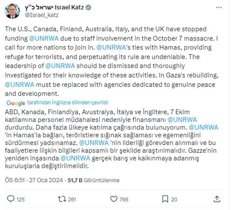This screenshot has height=210, width=237.
Task: Open Israel Katz profile picture
Action: pos(12,11)
